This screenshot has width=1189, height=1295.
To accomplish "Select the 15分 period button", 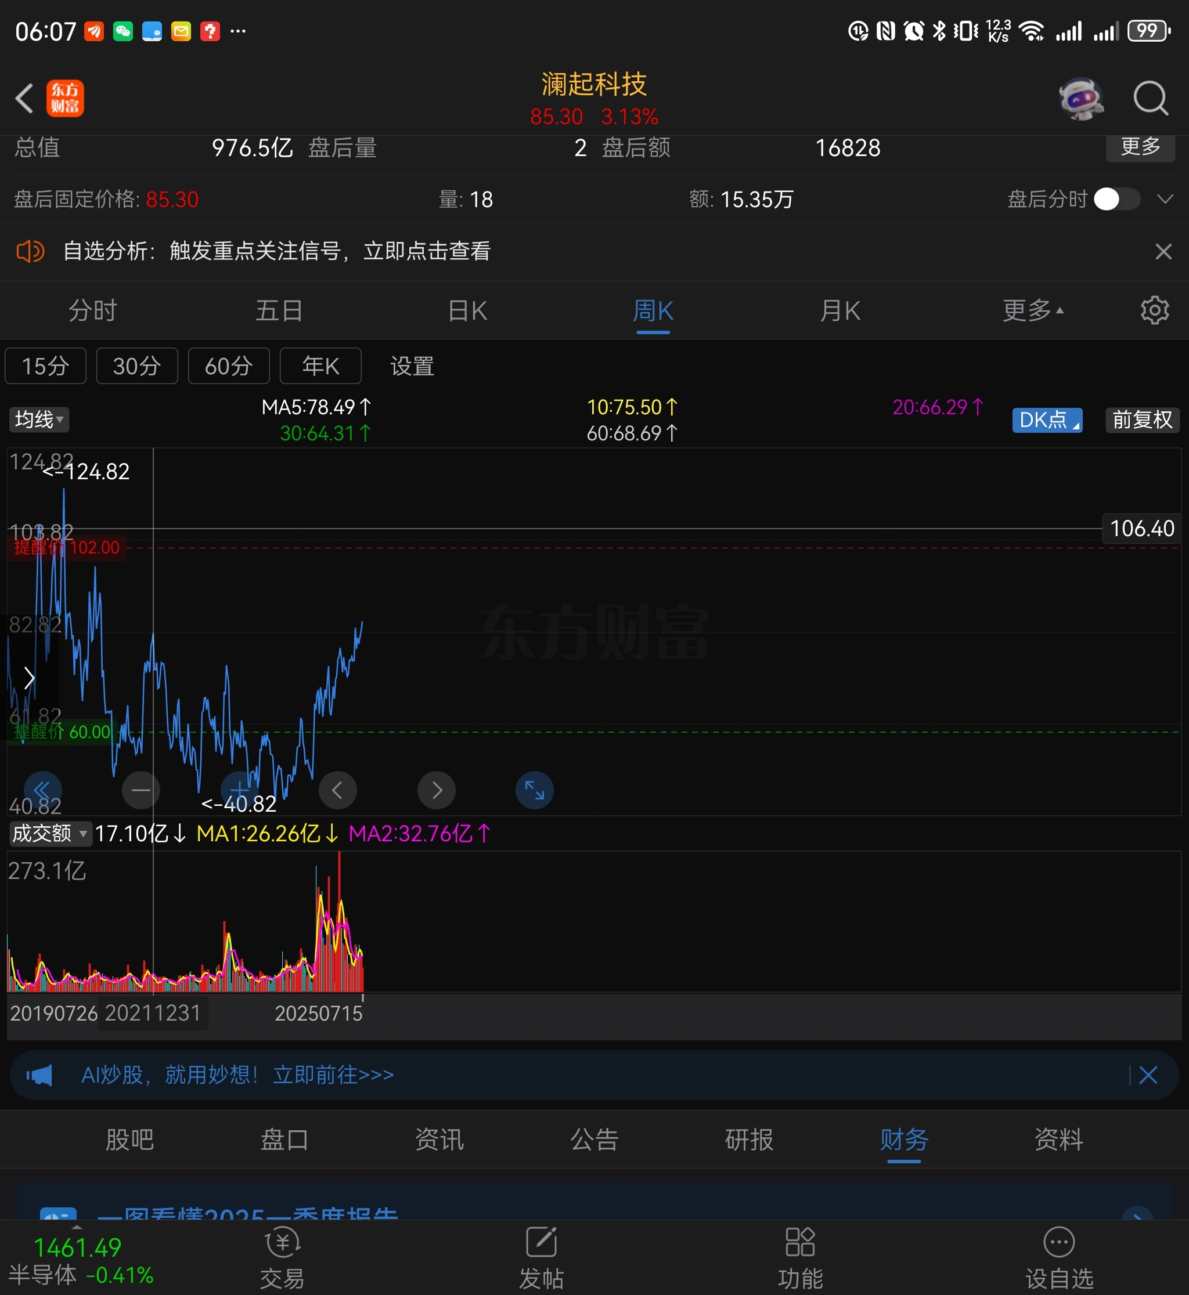I will 46,366.
